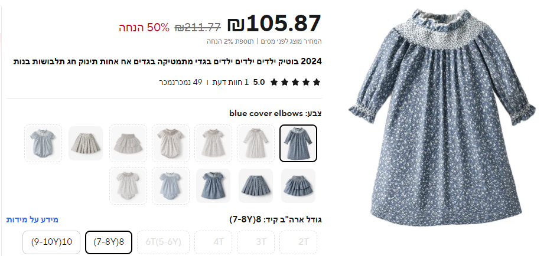Open the מידע על מידות size guide link
The height and width of the screenshot is (256, 547).
32,219
